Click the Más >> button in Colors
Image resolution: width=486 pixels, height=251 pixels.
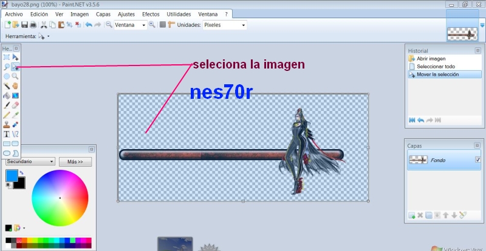(x=75, y=162)
